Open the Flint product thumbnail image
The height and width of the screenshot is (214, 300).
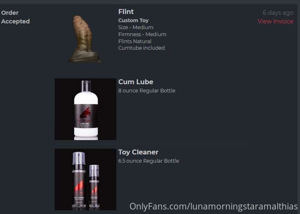pos(85,39)
